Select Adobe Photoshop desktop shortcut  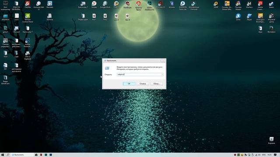point(28,42)
